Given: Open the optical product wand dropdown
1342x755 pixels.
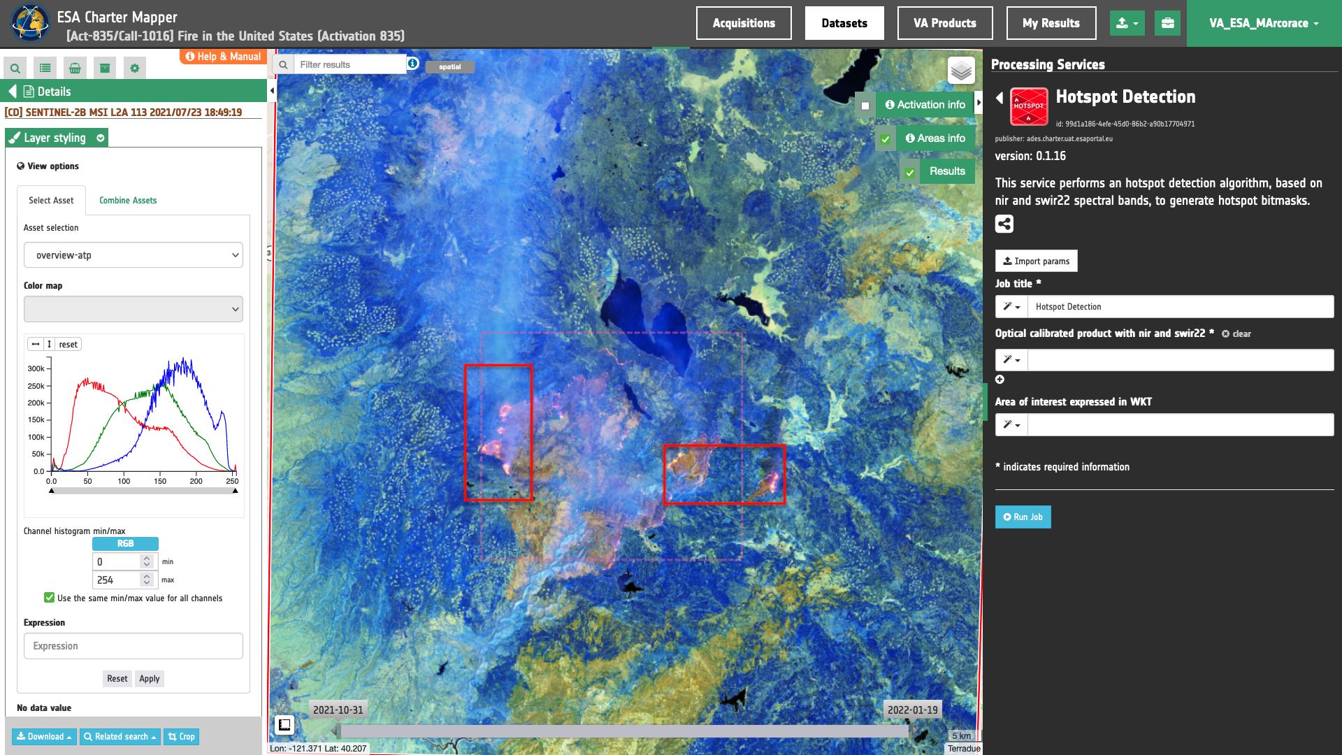Looking at the screenshot, I should pyautogui.click(x=1011, y=360).
